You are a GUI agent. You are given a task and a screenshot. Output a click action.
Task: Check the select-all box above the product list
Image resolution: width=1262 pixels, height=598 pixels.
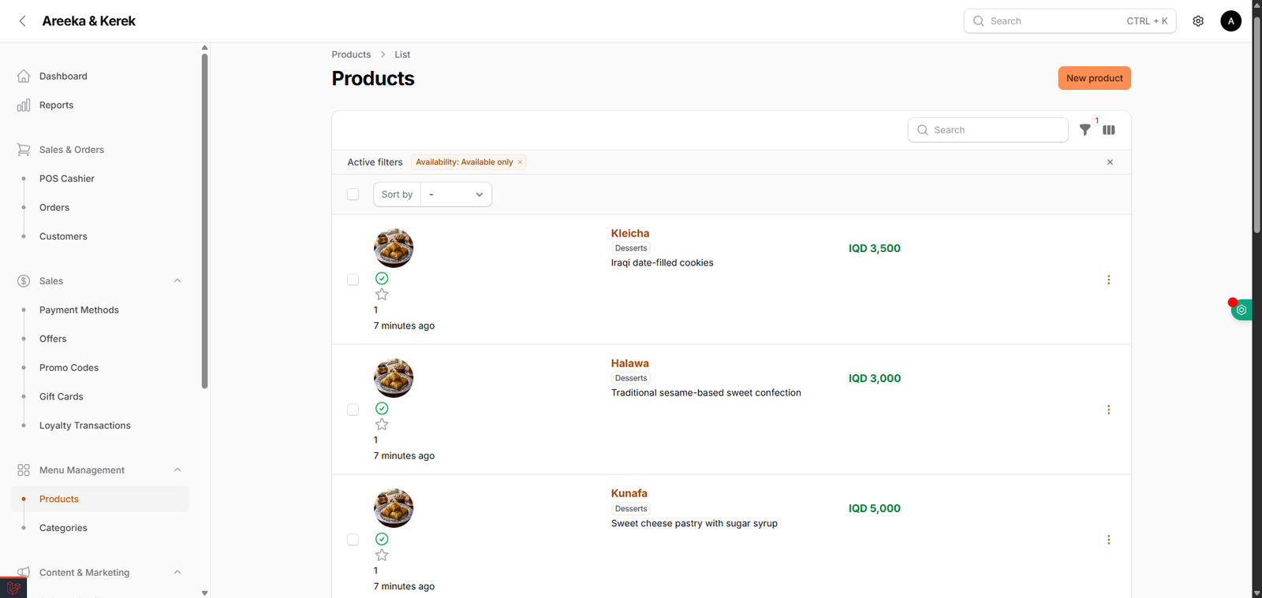click(353, 194)
